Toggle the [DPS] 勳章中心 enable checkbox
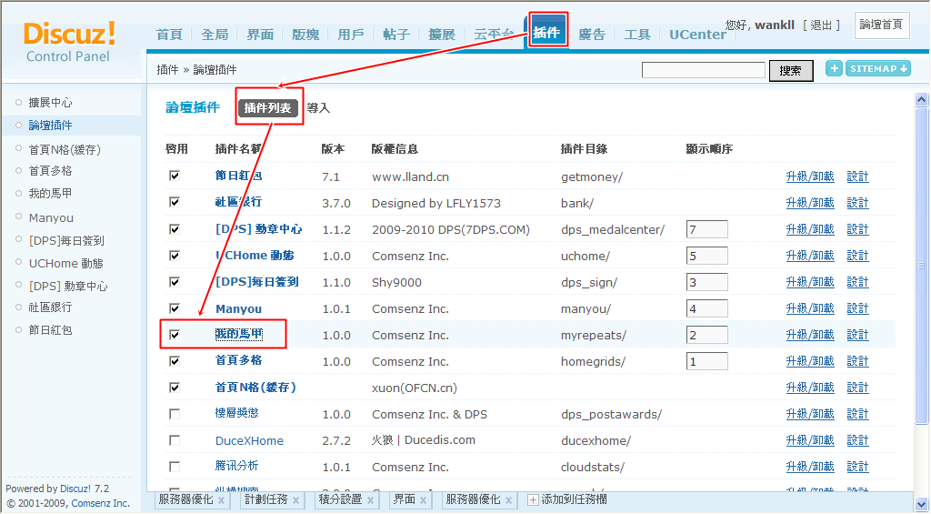The image size is (931, 514). point(175,228)
